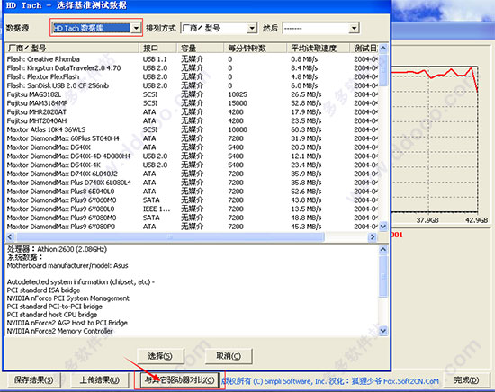Select Maxtor DiamondMax Plus8 6E040L0 row
The image size is (495, 392).
point(192,192)
